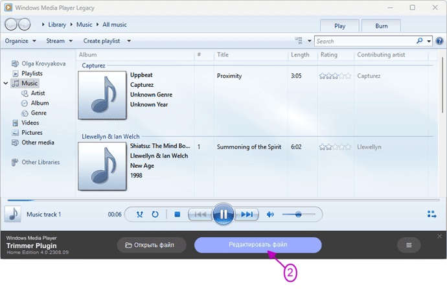Screen dimensions: 447x289
Task: Rate the Summoning of the Spirit stars
Action: (335, 147)
